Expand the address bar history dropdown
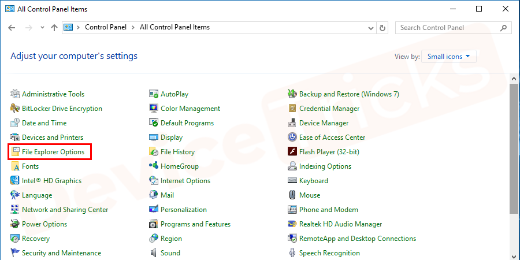The width and height of the screenshot is (520, 260). (x=371, y=28)
